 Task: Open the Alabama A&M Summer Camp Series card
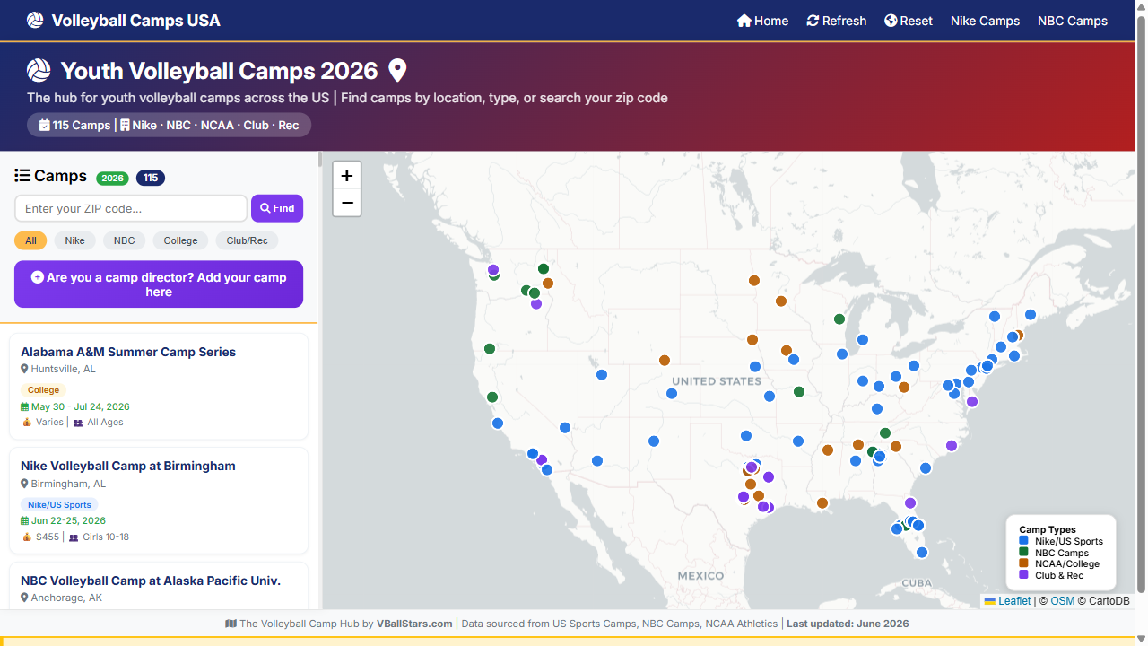coord(159,387)
